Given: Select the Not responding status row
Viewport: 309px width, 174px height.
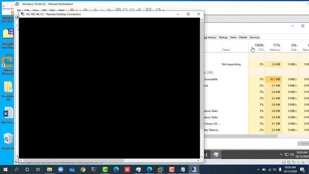Looking at the screenshot, I should click(x=231, y=64).
